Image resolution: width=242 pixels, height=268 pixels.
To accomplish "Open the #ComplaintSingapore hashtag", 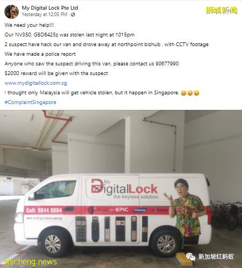I will (30, 102).
